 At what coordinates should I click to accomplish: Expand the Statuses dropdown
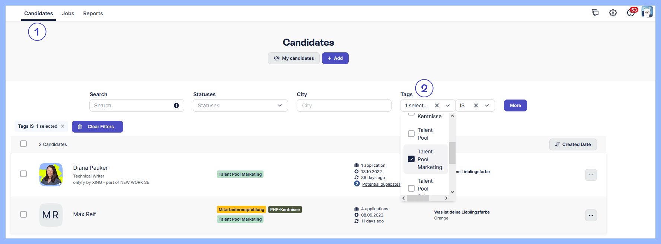pos(280,105)
